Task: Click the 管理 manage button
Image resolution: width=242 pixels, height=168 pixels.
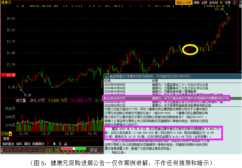Action: tap(6, 138)
